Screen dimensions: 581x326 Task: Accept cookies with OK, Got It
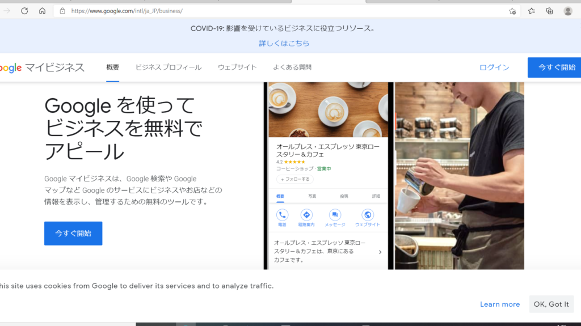pos(551,304)
